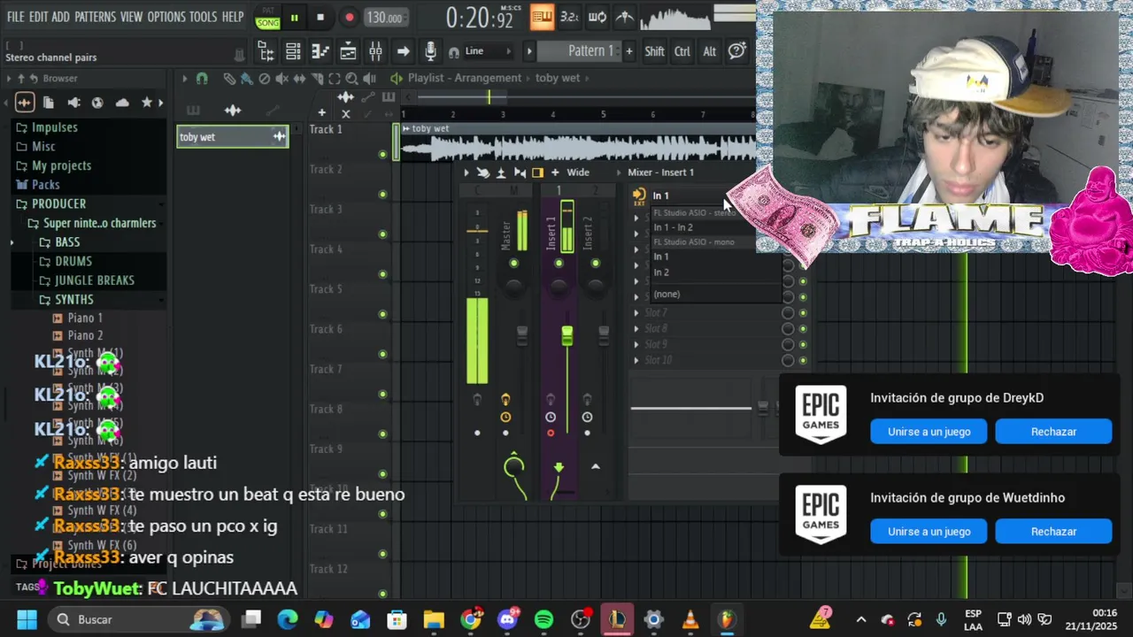Select Piano 1 in the browser
Image resolution: width=1133 pixels, height=637 pixels.
click(85, 318)
